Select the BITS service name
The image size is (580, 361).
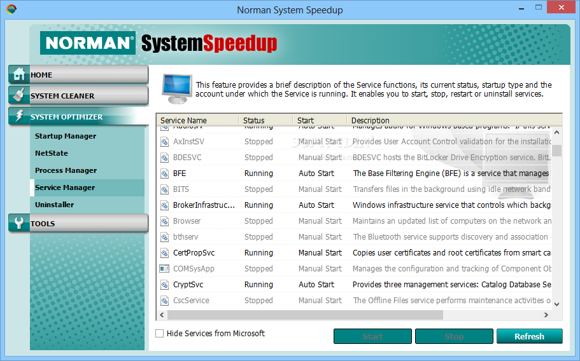click(x=181, y=189)
